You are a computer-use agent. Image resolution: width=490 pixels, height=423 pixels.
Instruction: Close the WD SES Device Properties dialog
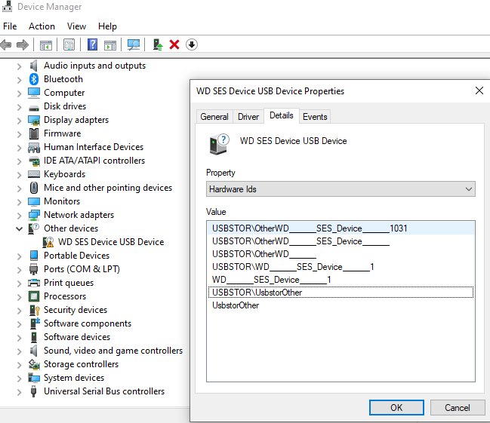coord(479,90)
